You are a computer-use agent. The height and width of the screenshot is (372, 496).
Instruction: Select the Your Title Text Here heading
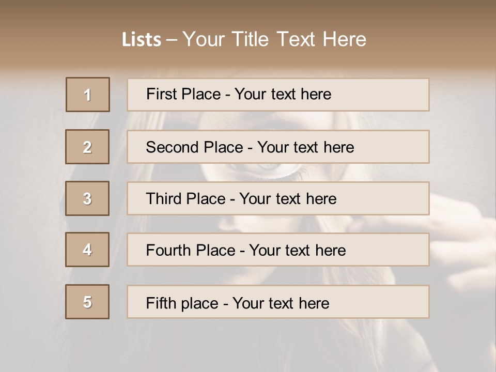[274, 39]
